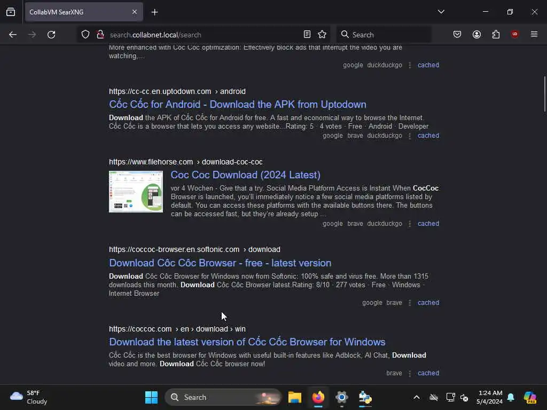Open clock showing 1:24 AM 5/4/2024

pos(490,397)
